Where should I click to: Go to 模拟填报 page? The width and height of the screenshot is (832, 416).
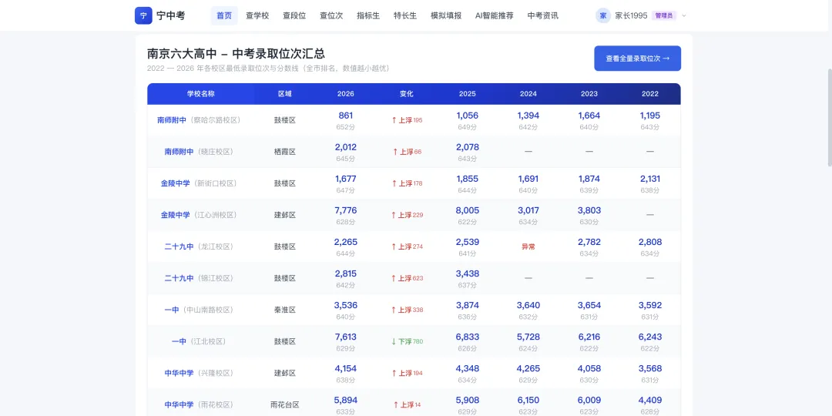tap(446, 15)
